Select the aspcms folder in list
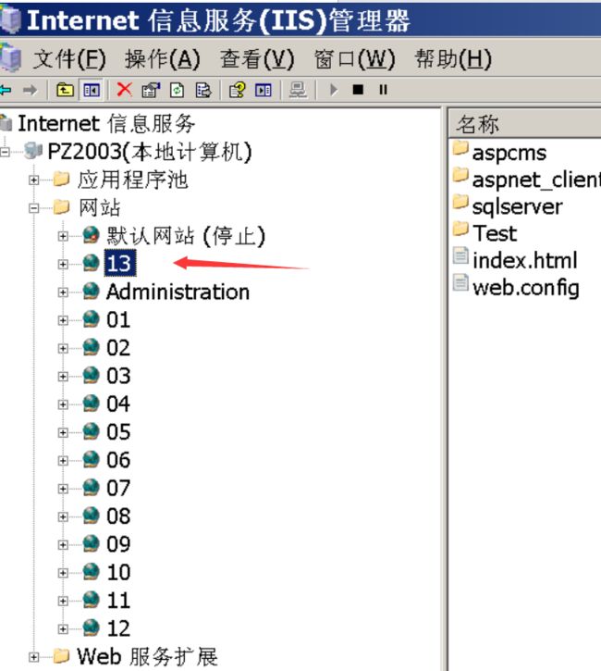Screen dimensions: 601x671 click(x=509, y=153)
